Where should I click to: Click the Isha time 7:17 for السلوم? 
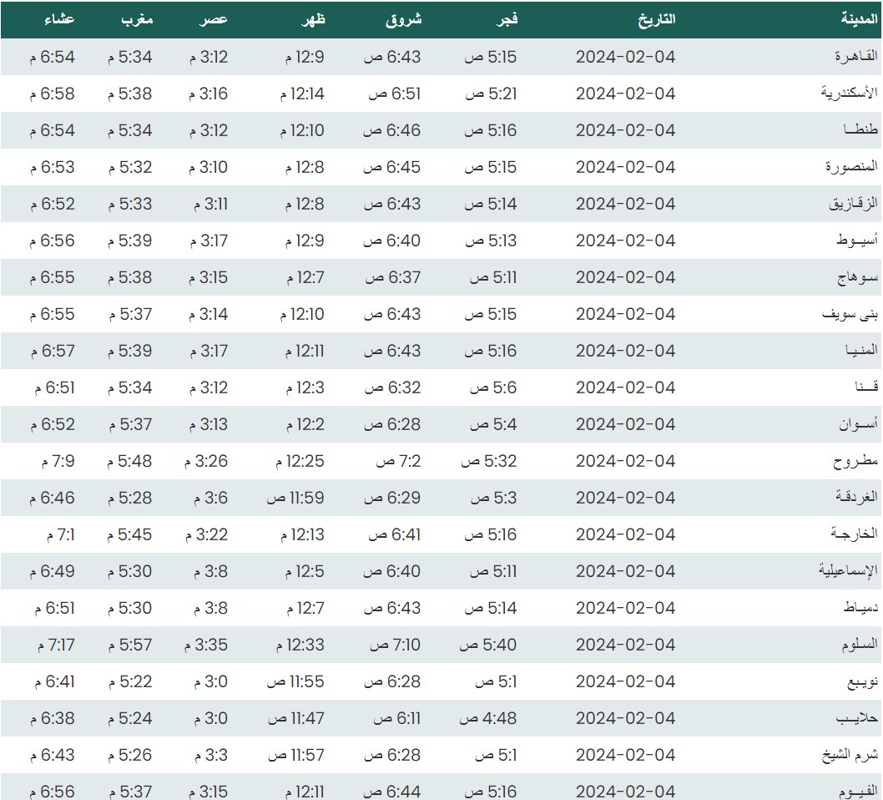coord(56,645)
